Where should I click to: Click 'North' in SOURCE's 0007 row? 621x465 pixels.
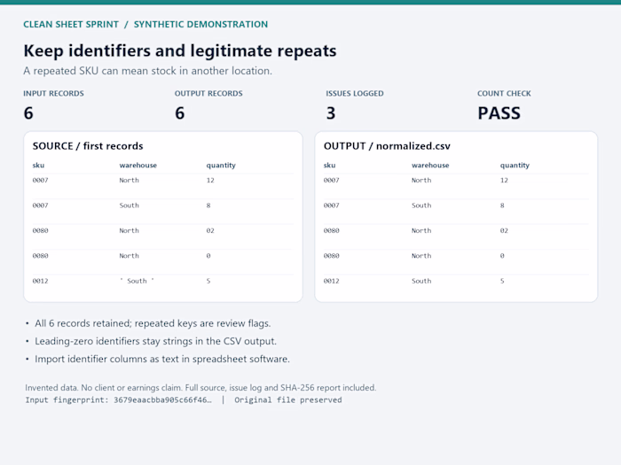130,181
